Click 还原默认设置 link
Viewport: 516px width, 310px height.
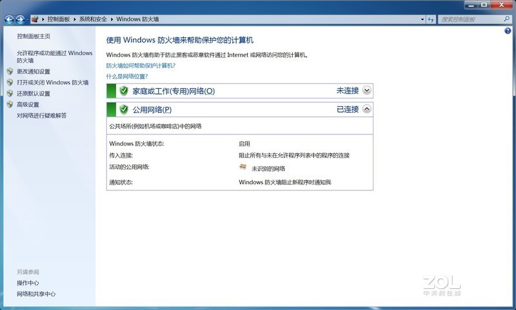[x=34, y=93]
